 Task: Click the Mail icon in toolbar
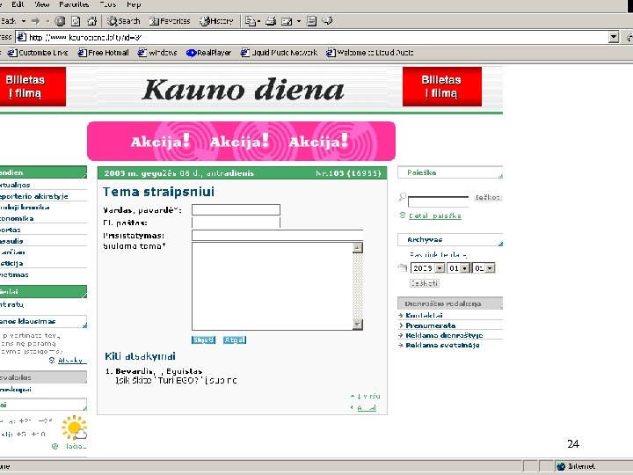click(251, 21)
